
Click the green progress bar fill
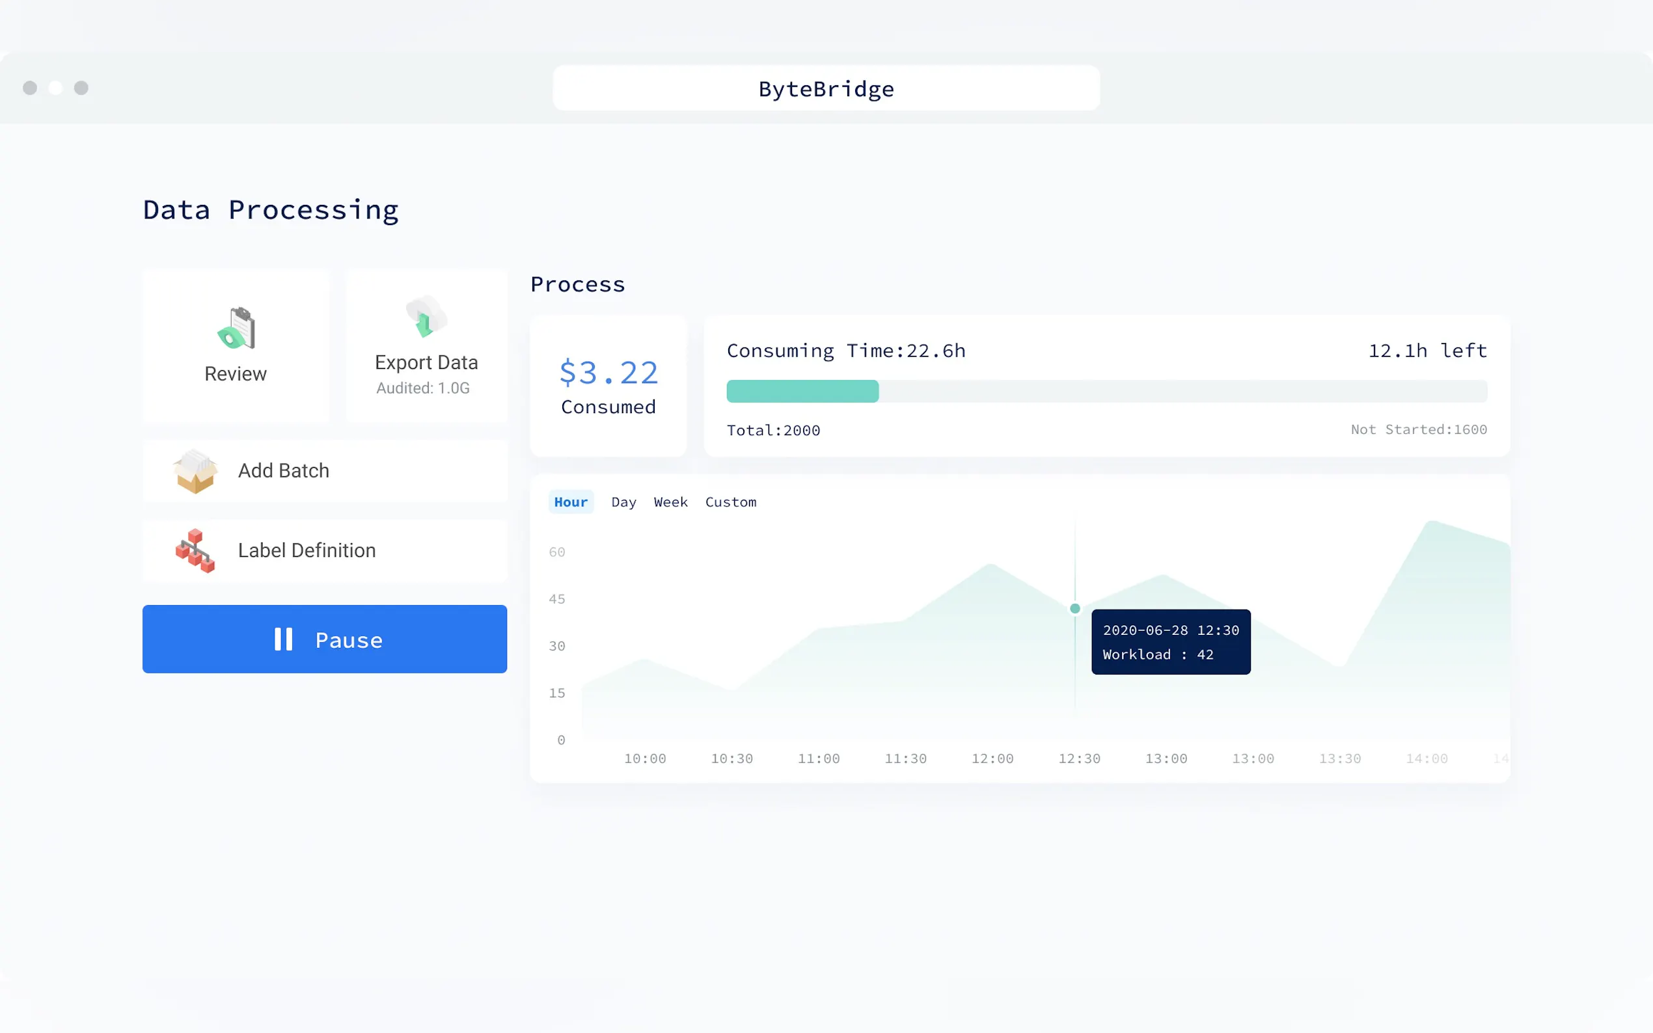pyautogui.click(x=802, y=392)
